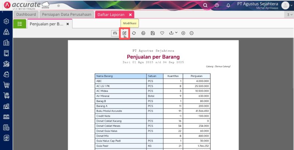
Task: Zoom in the report with plus icon
Action: point(183,33)
